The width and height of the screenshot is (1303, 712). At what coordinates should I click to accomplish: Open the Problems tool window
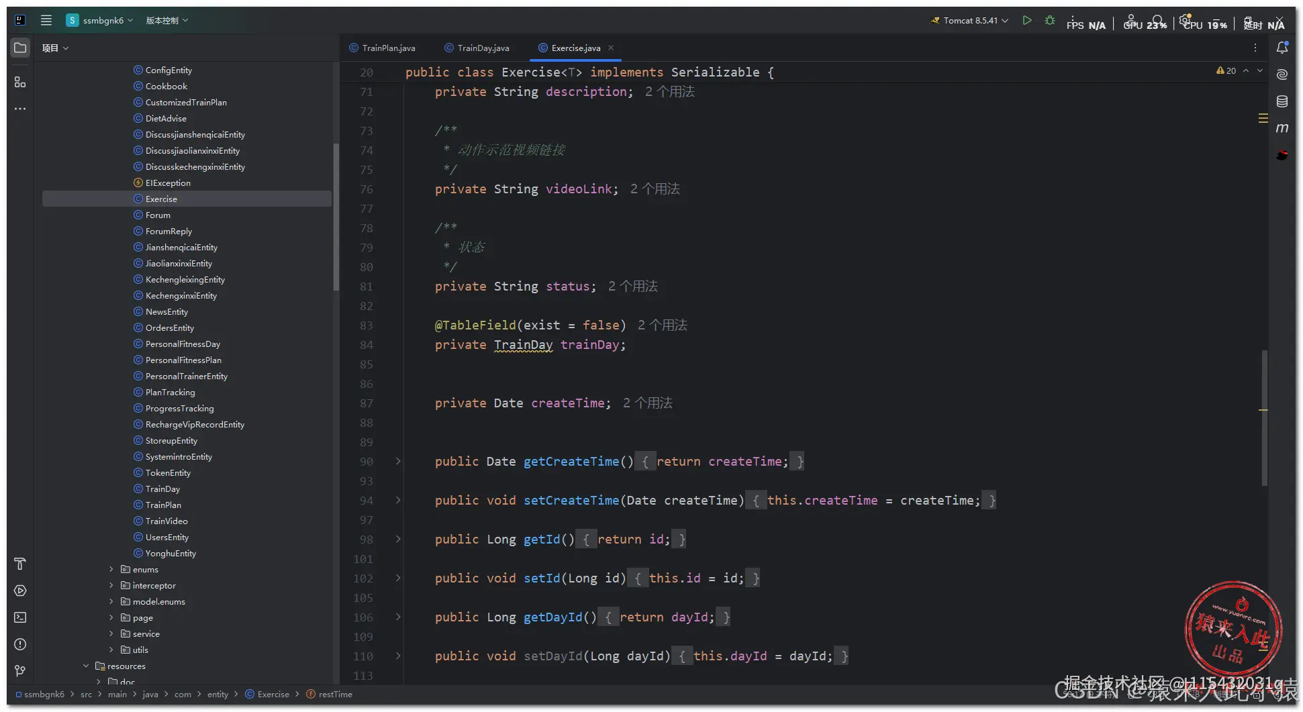point(20,644)
